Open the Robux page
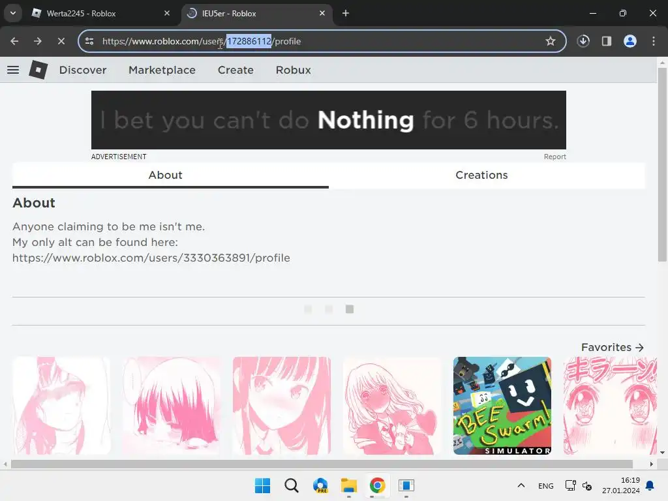This screenshot has height=501, width=668. coord(293,70)
